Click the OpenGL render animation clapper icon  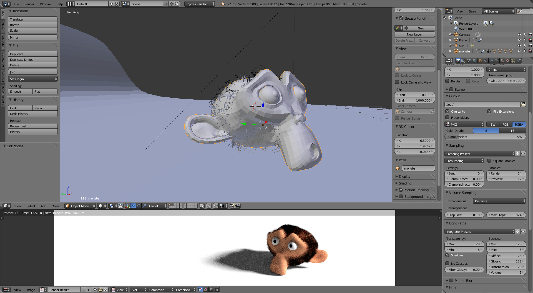tap(238, 206)
